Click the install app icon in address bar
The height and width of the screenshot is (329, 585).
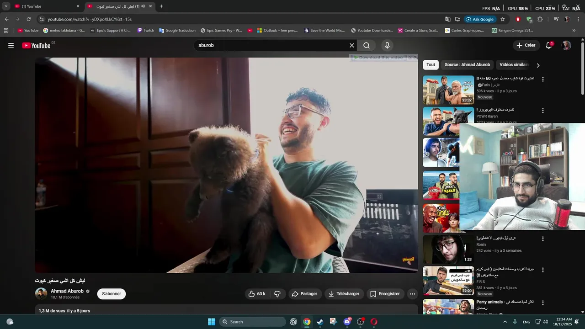click(x=457, y=19)
